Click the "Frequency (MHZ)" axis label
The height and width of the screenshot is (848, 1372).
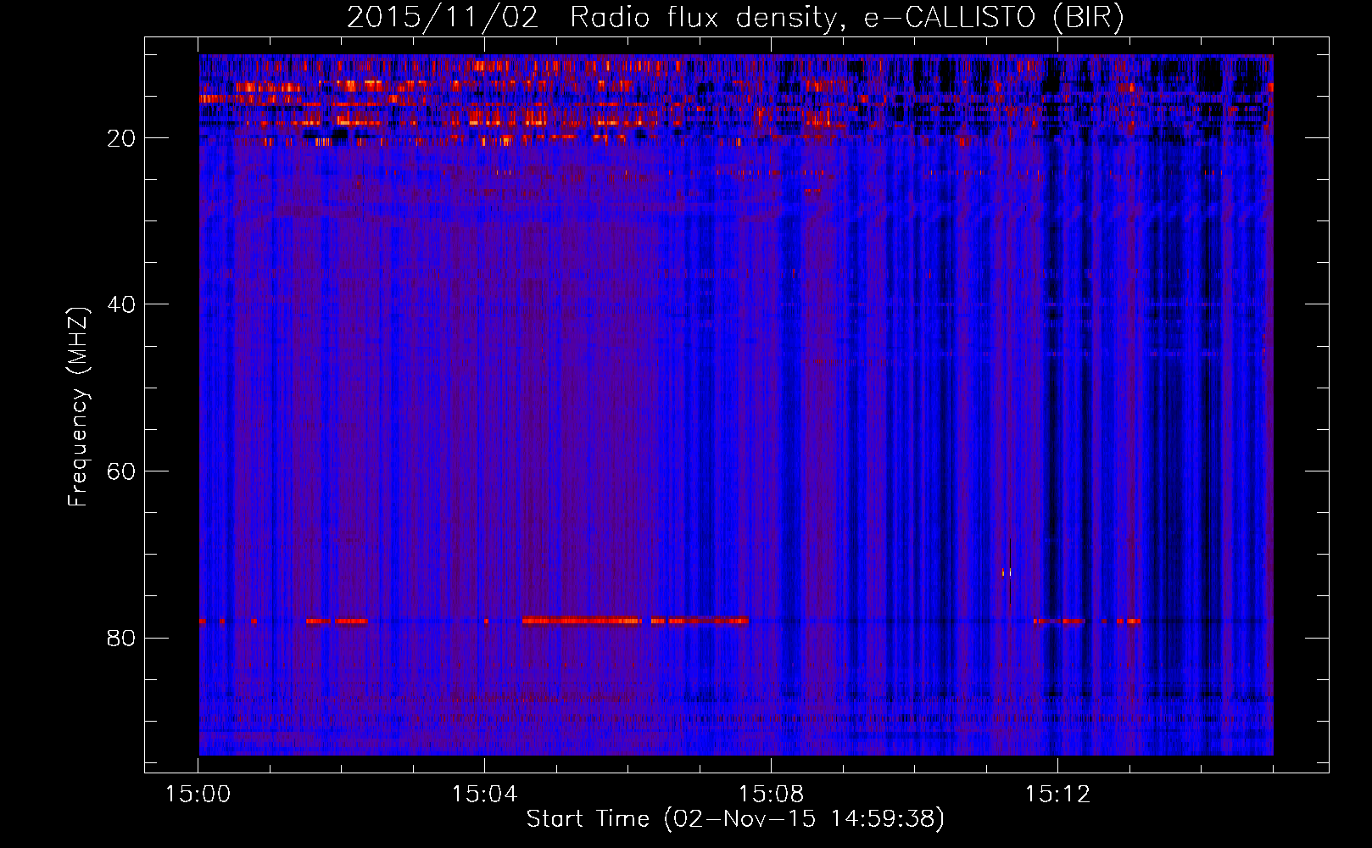(77, 407)
